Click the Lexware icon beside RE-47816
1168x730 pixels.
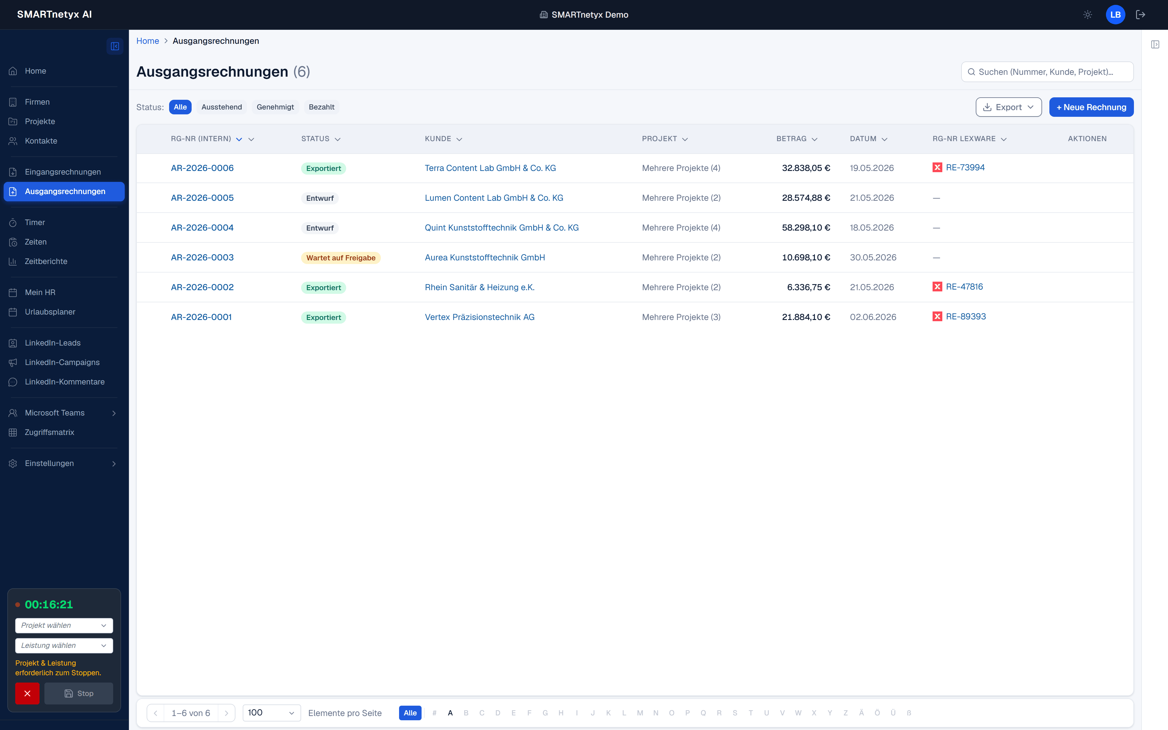tap(937, 287)
